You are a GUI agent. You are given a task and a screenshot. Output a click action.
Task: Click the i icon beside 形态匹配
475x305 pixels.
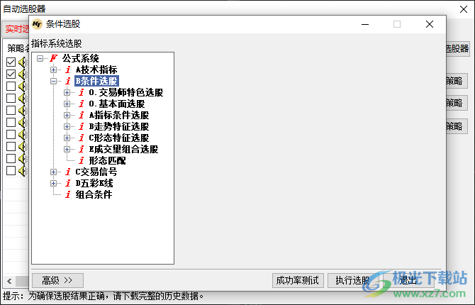click(x=82, y=160)
